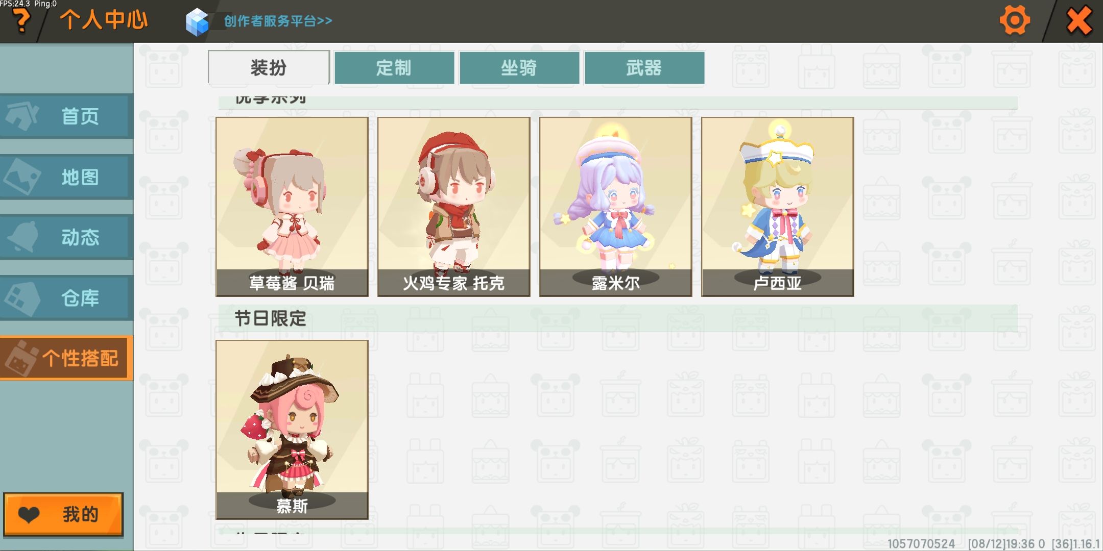
Task: Click the heart icon on 我的 button
Action: point(29,515)
